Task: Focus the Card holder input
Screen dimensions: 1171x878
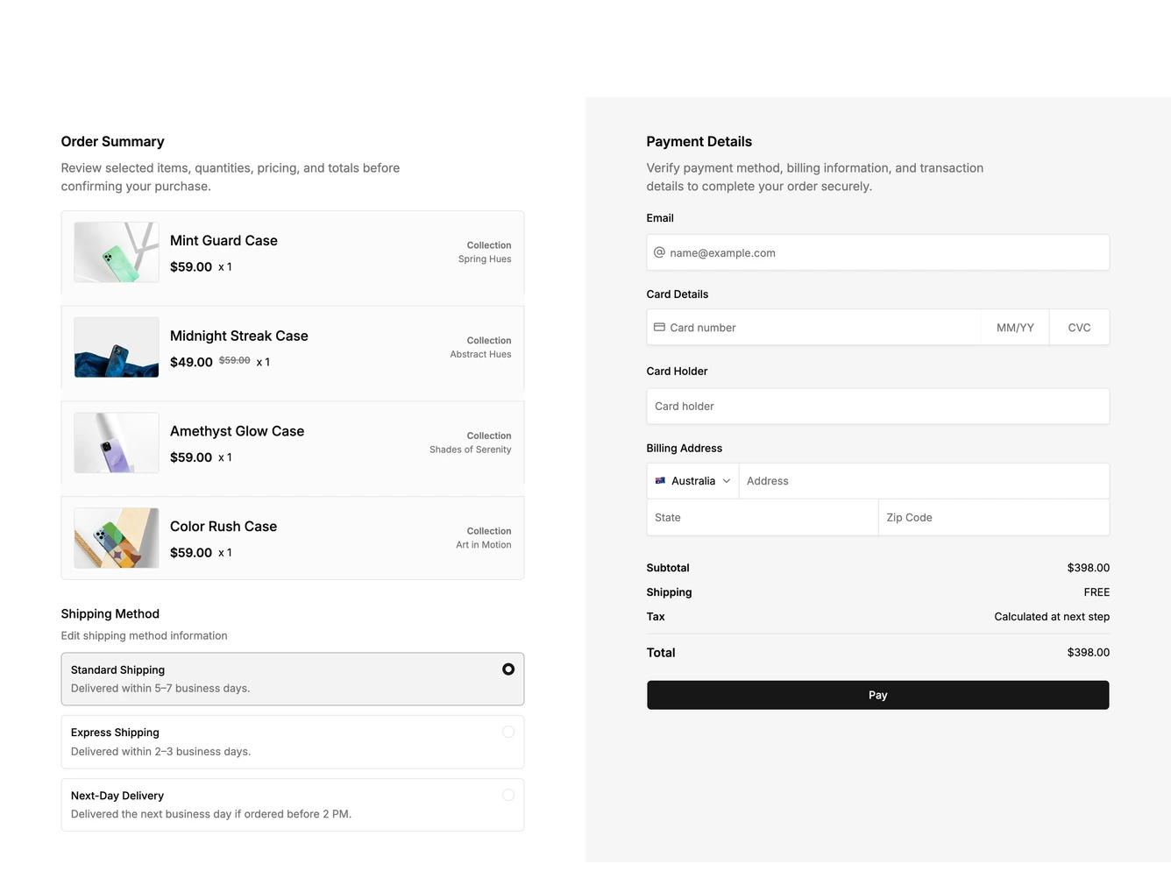Action: [x=878, y=407]
